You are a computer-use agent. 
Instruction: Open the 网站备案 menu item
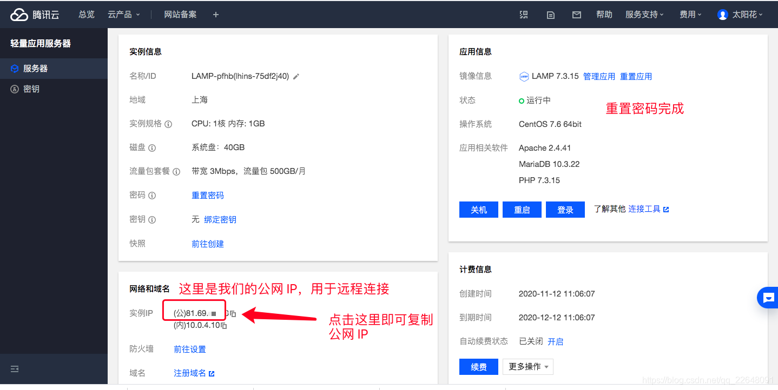(x=181, y=15)
